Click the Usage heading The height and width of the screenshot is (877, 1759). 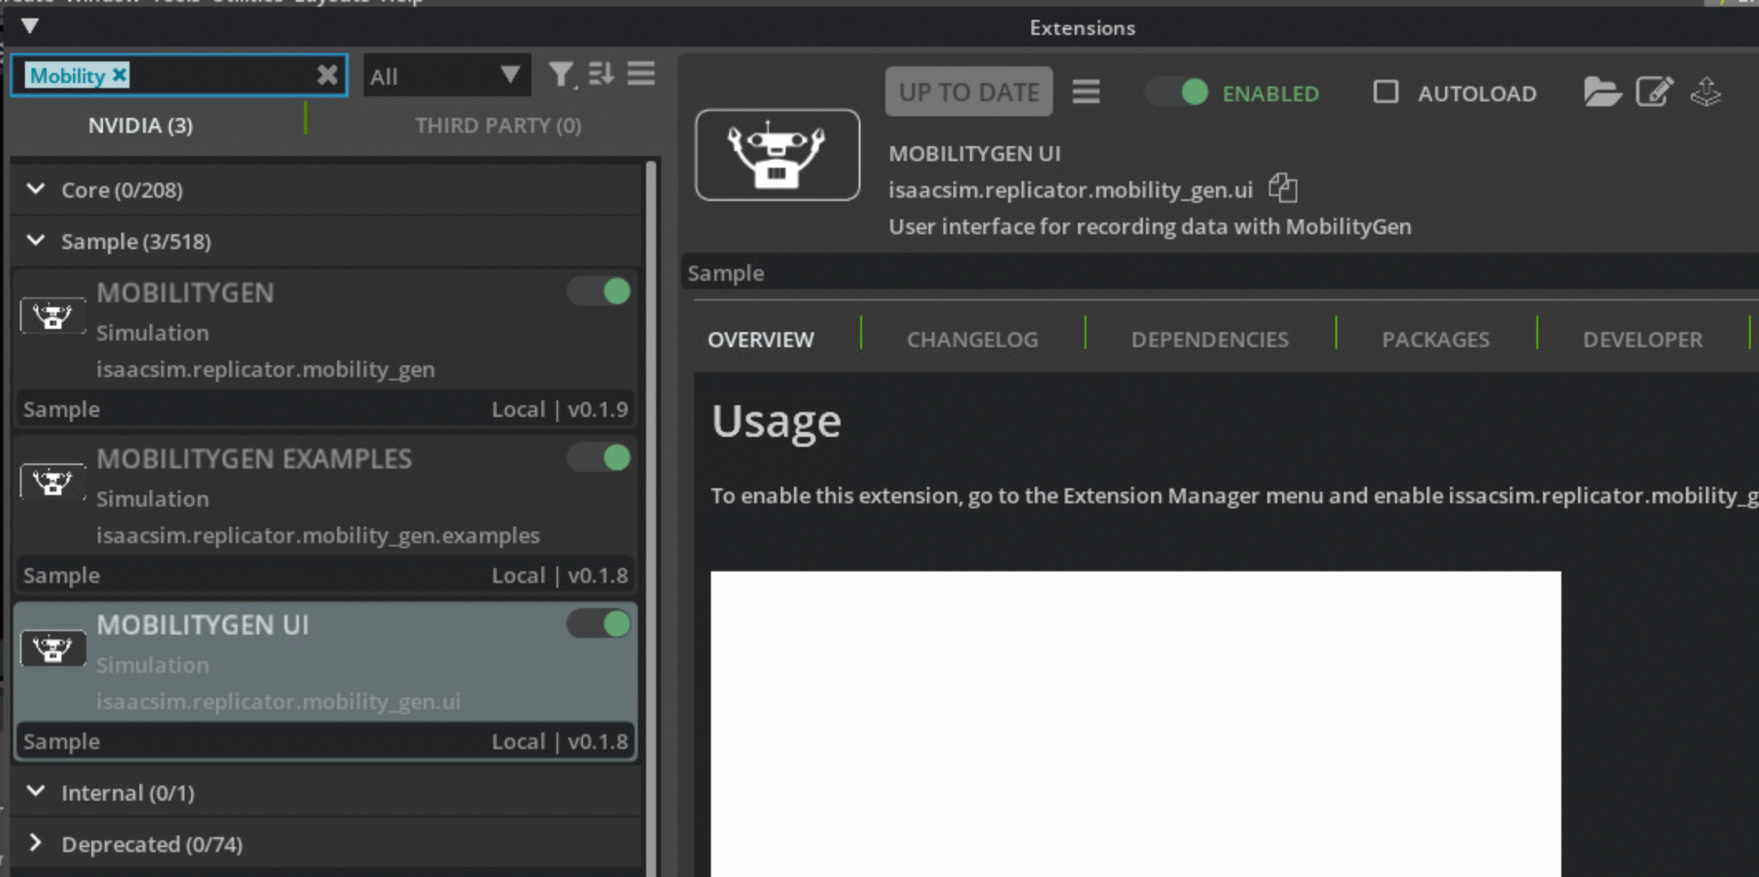(x=777, y=421)
